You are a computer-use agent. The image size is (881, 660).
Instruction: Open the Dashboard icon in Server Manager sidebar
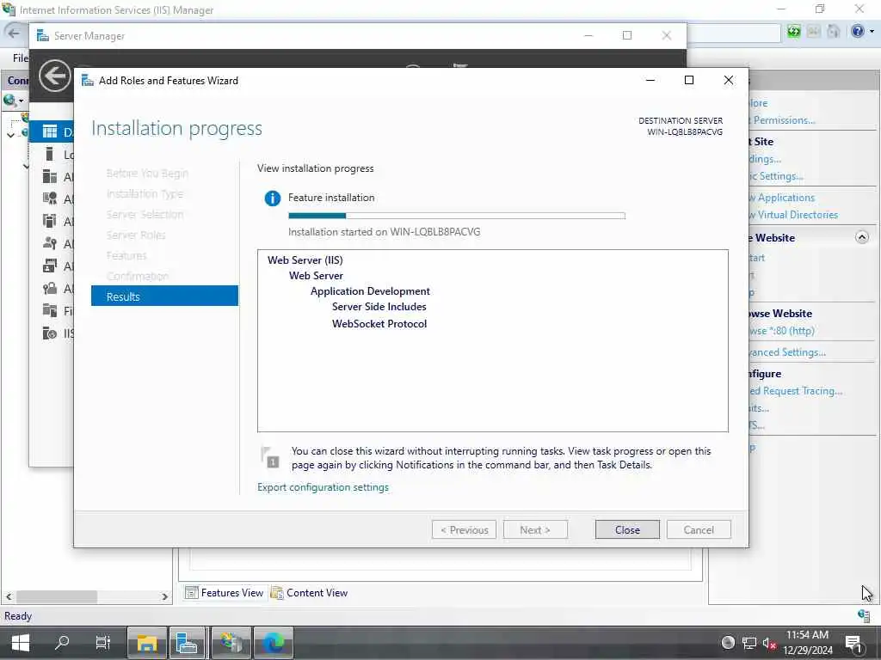[x=50, y=131]
